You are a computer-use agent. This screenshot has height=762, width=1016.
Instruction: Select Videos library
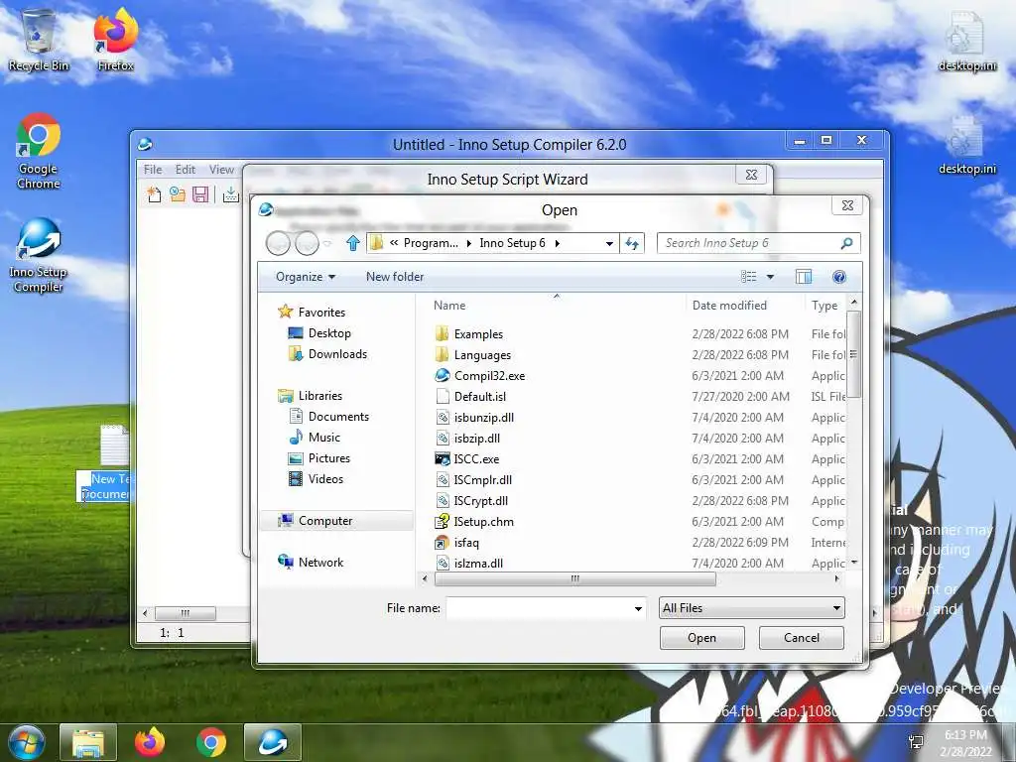[316, 479]
